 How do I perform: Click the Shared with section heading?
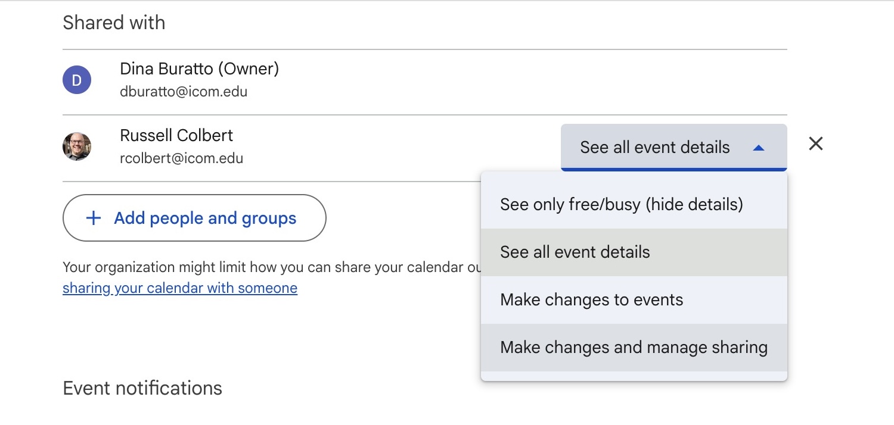coord(113,22)
